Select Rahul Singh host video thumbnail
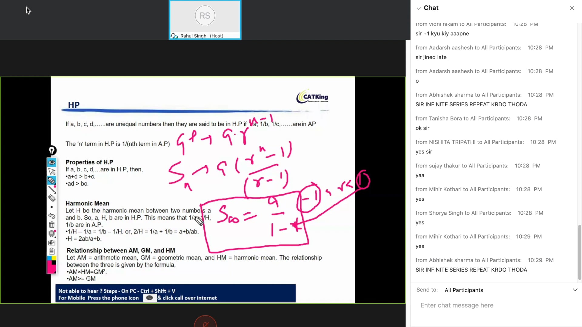Screen dimensions: 582x327 [x=205, y=20]
